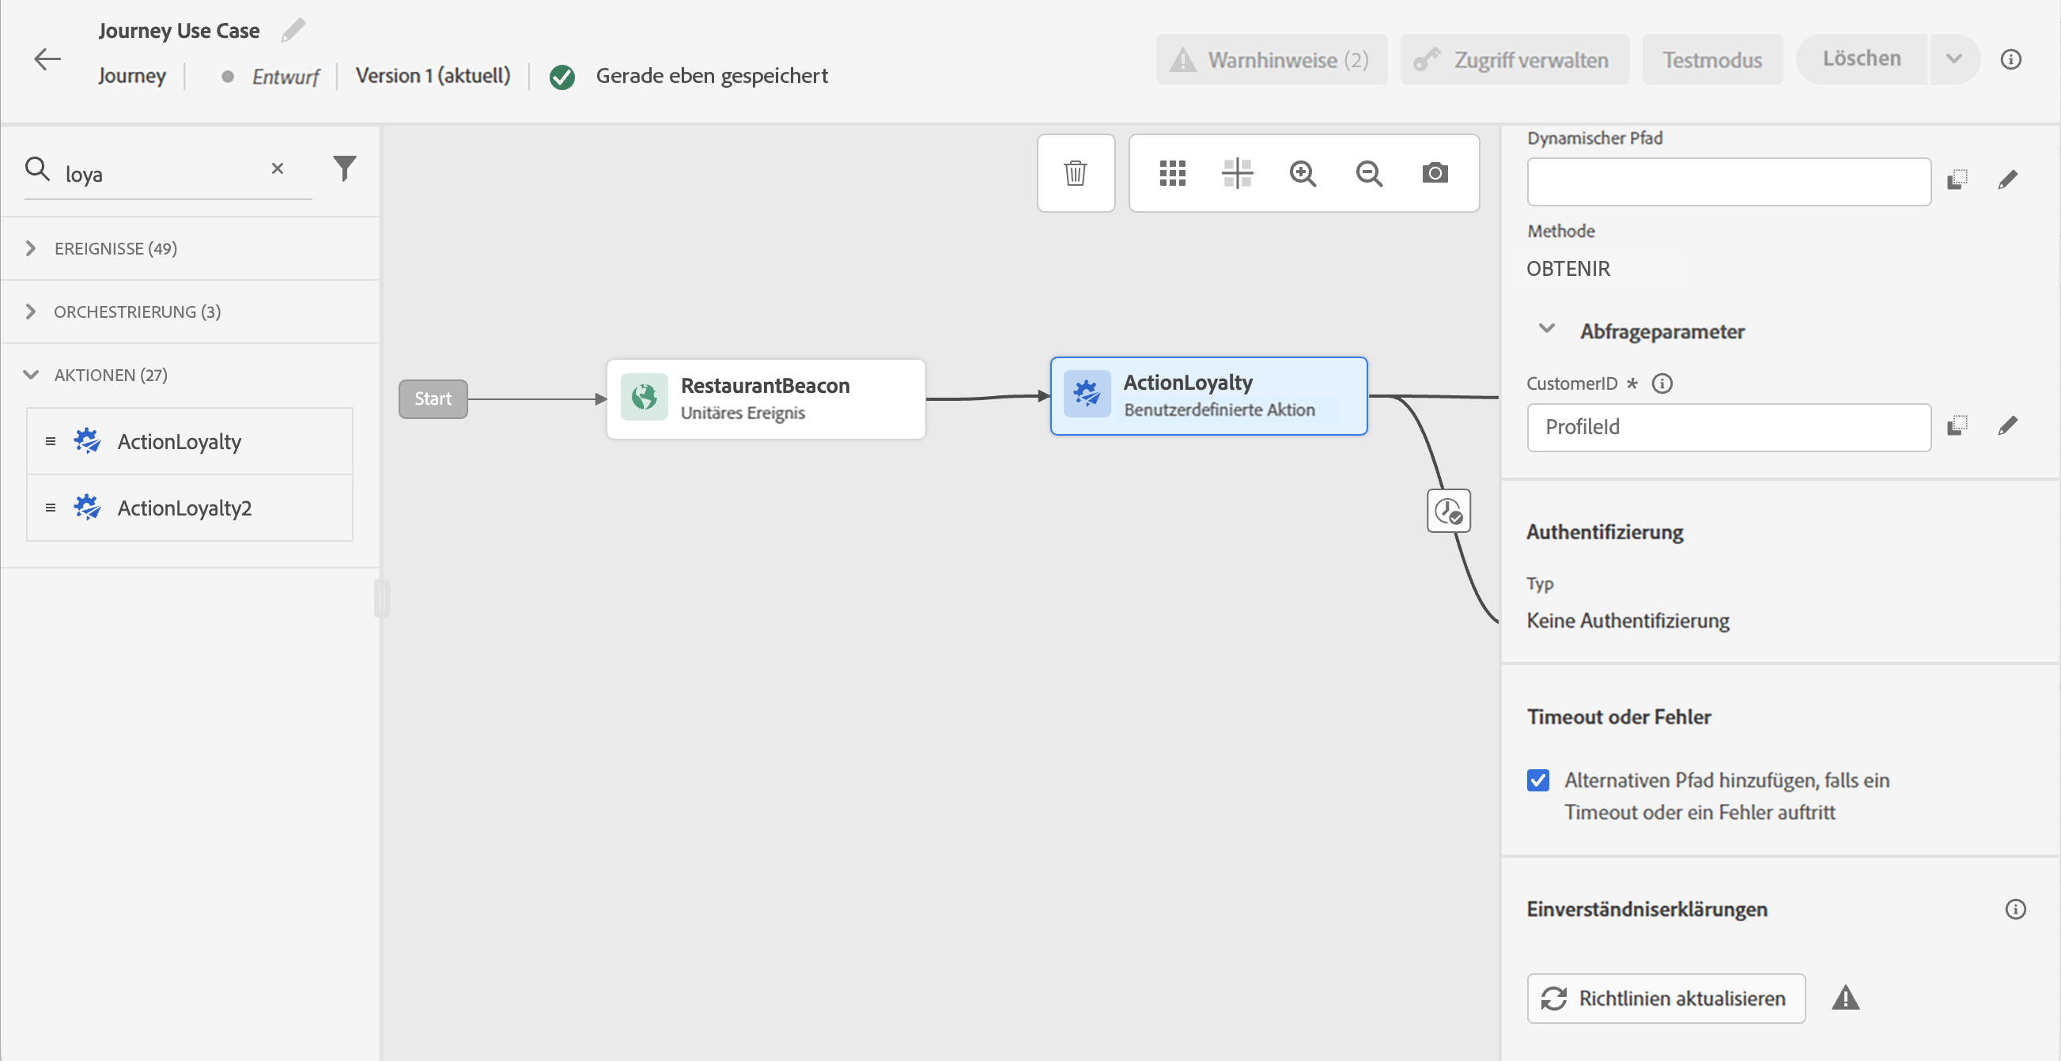Click the Dynamischer Pfad input field
2061x1061 pixels.
coord(1728,182)
